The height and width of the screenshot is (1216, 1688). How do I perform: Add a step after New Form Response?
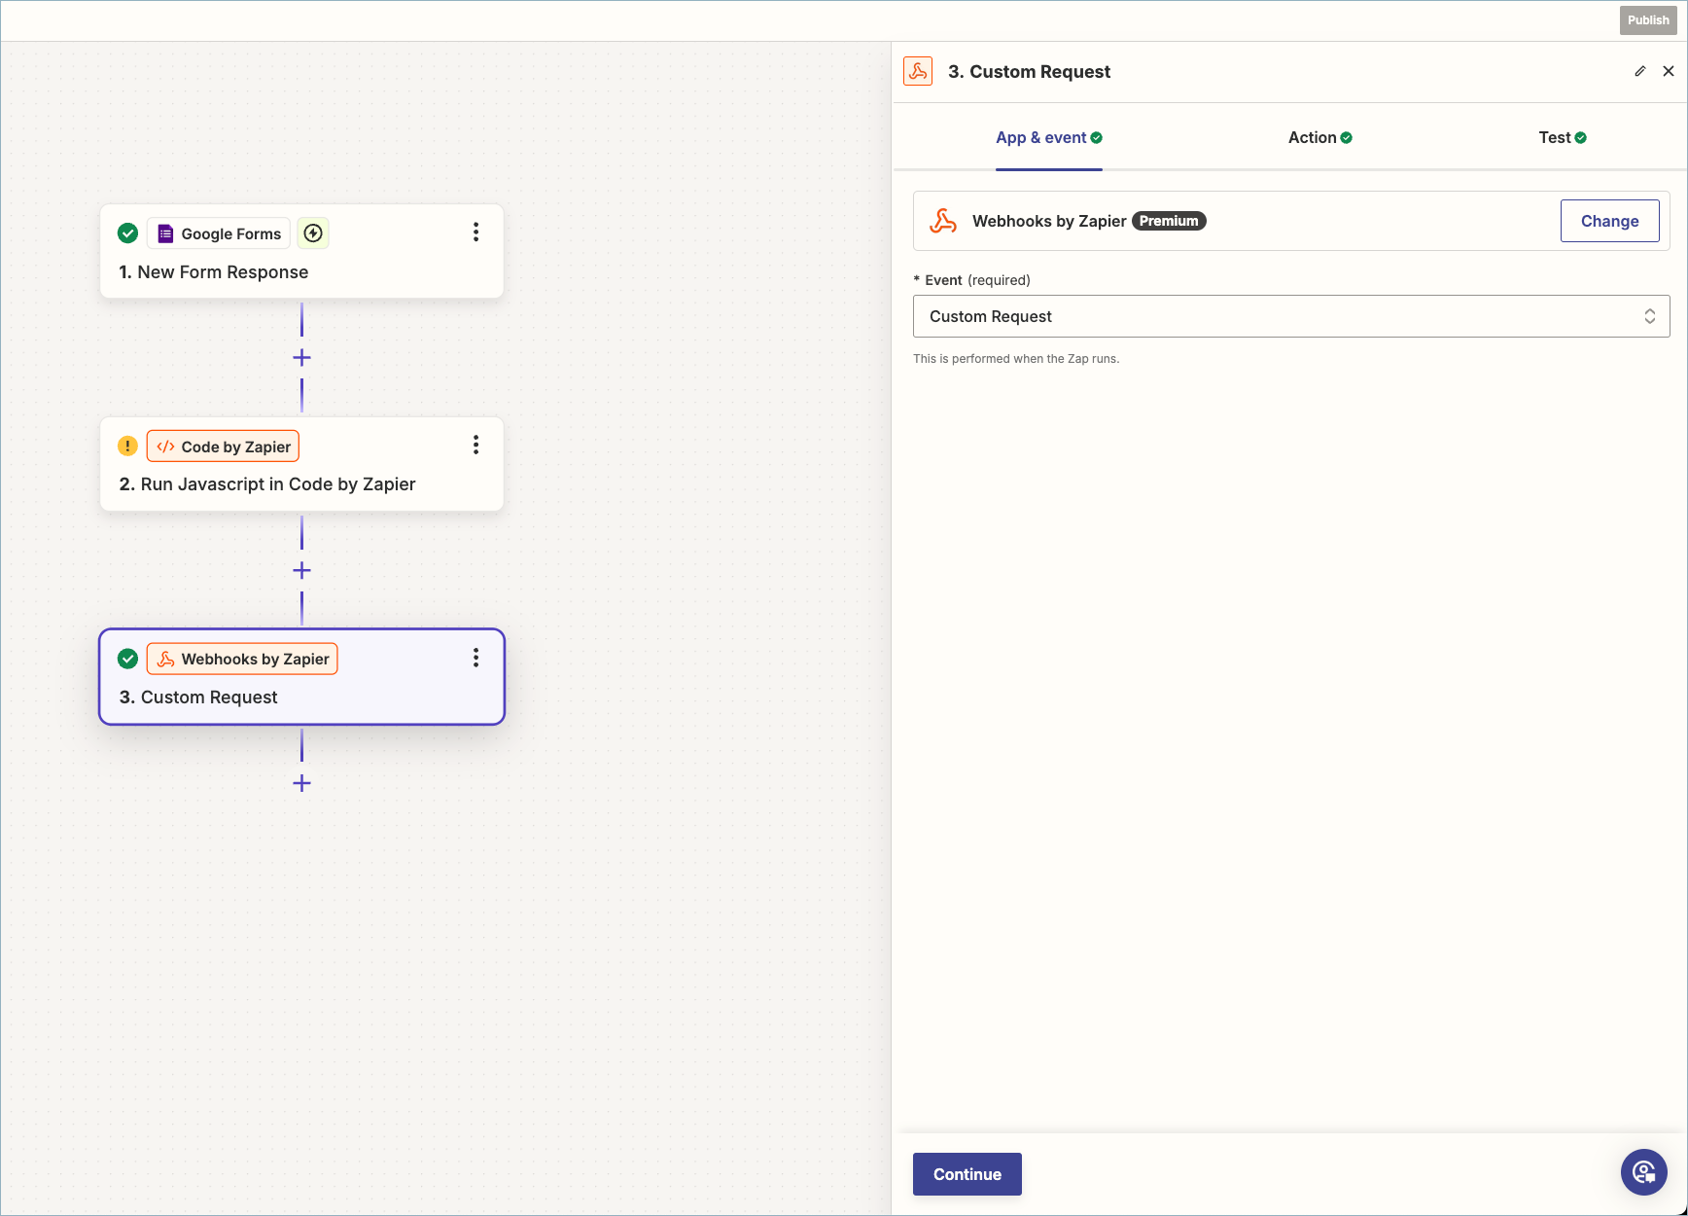[x=301, y=358]
